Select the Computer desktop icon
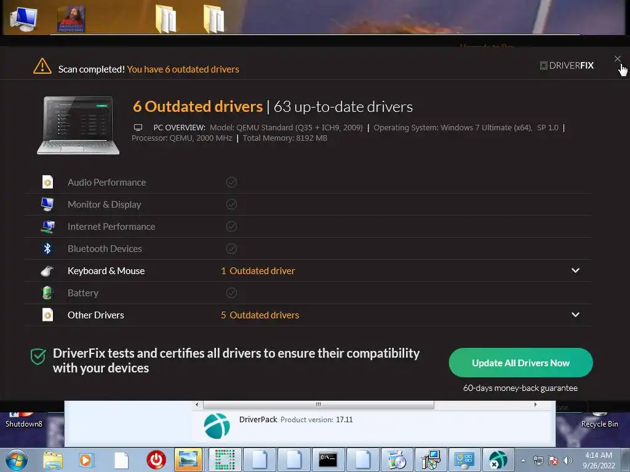Viewport: 630px width, 472px height. [23, 19]
